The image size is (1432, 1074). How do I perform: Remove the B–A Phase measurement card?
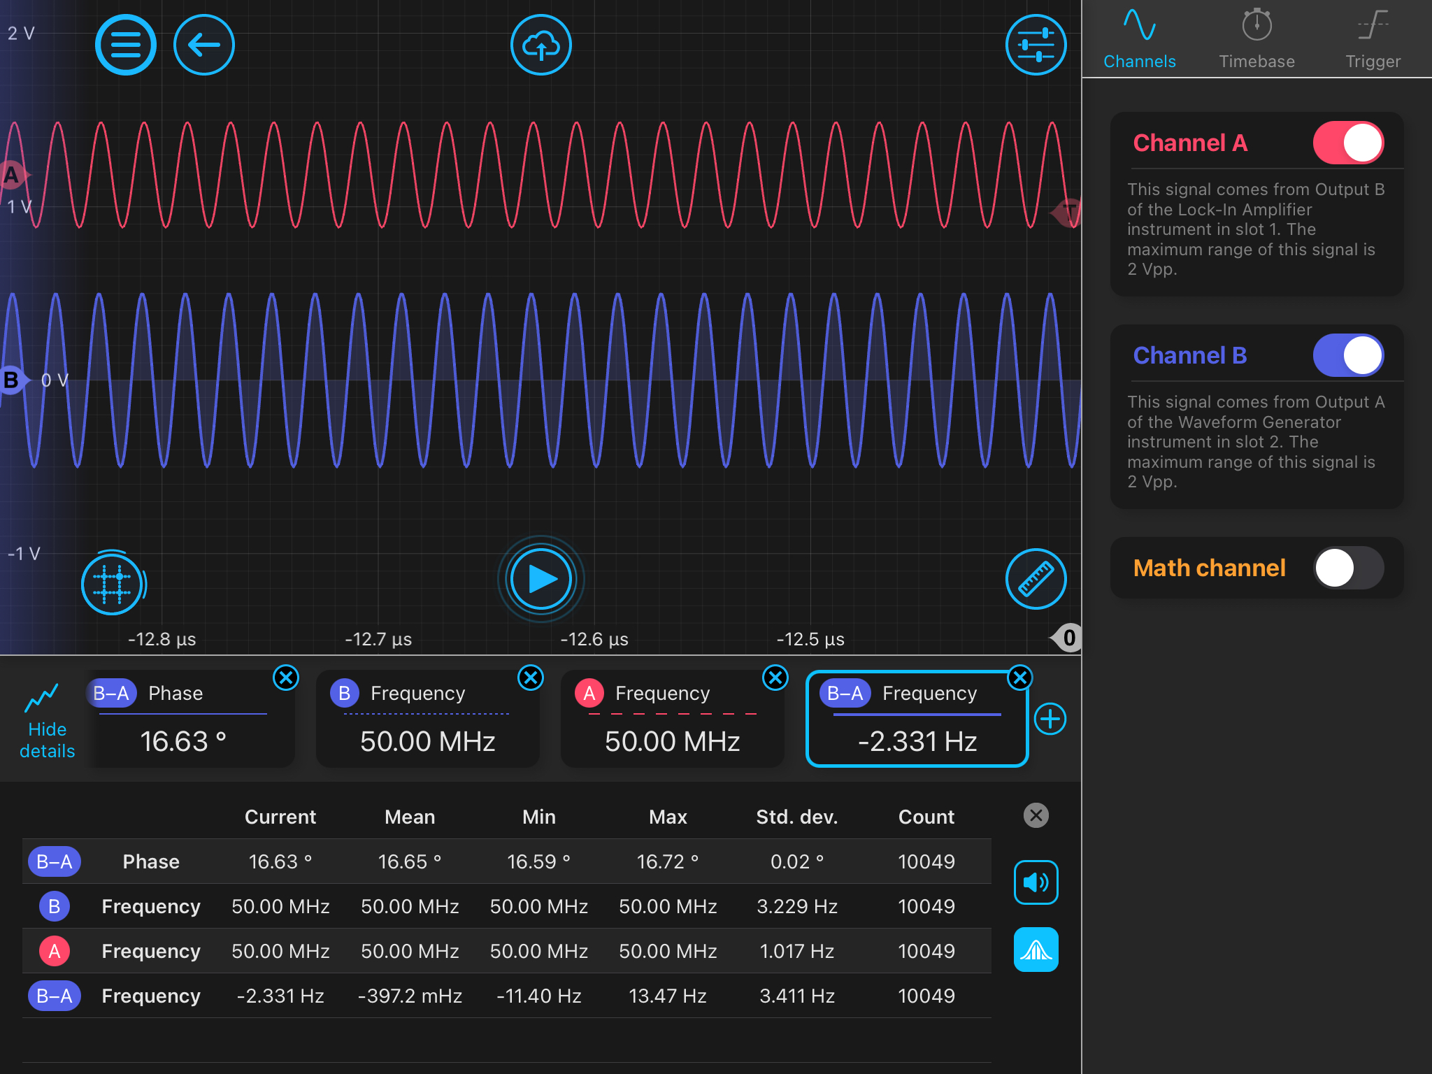[x=286, y=678]
